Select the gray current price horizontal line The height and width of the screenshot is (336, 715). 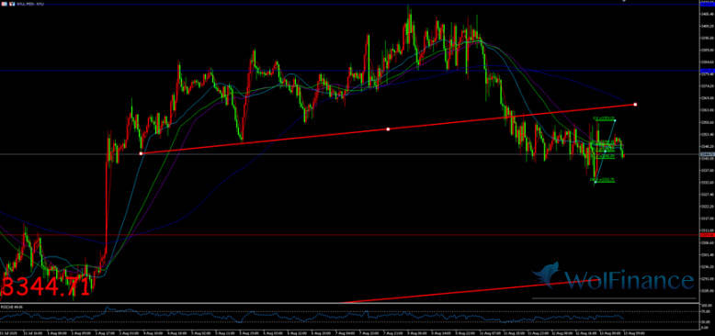pos(349,154)
